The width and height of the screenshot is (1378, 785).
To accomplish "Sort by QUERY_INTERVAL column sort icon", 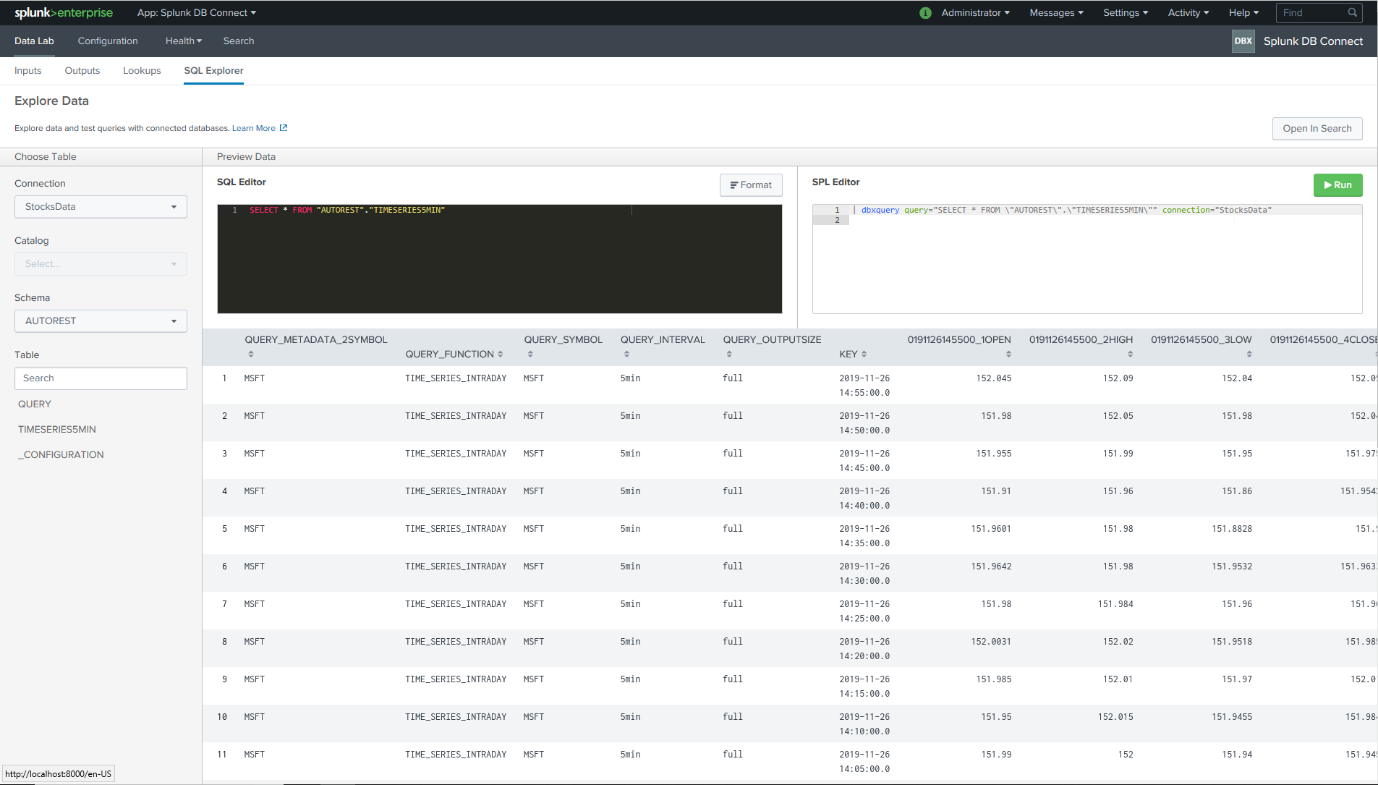I will [x=626, y=355].
